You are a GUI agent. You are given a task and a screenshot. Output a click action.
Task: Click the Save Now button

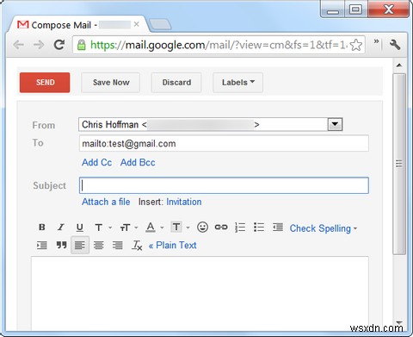pyautogui.click(x=111, y=83)
